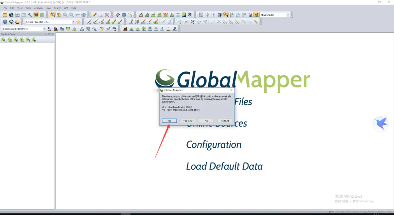Click the Open Data Files folder icon
Screen dimensions: 394x215
tap(5, 15)
